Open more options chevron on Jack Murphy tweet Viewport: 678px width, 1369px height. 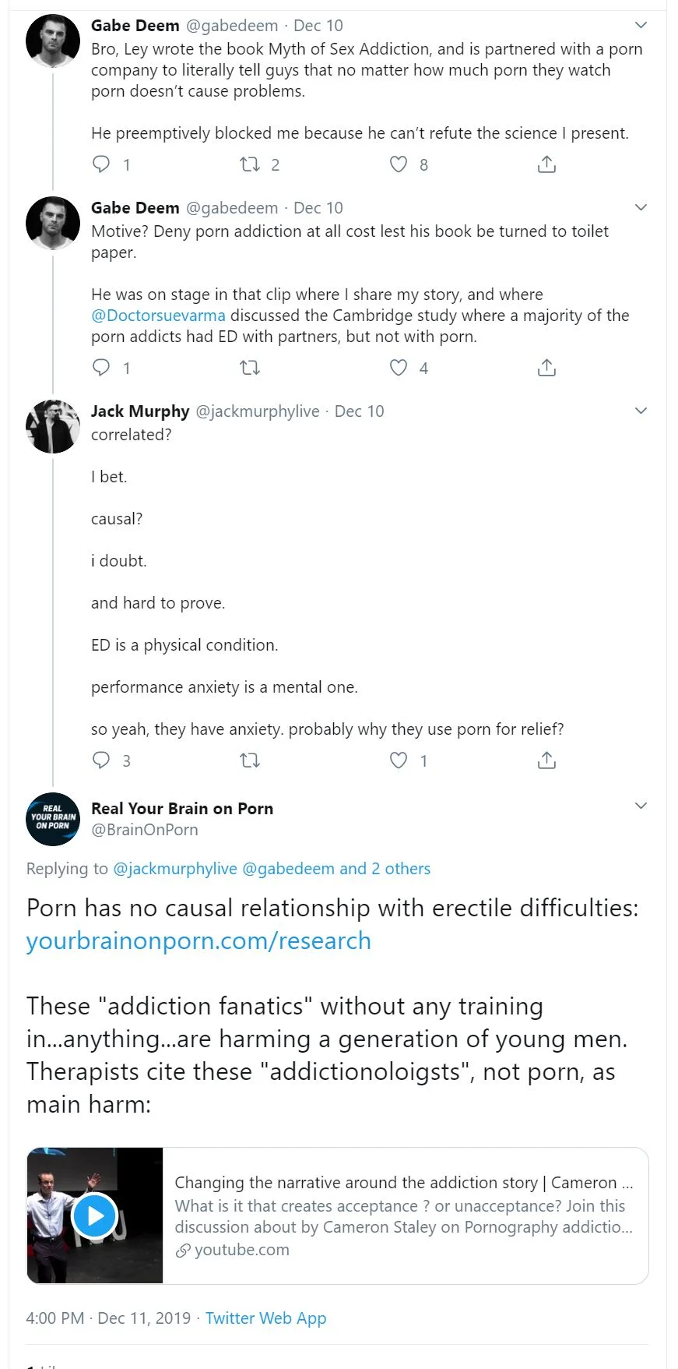[x=641, y=411]
